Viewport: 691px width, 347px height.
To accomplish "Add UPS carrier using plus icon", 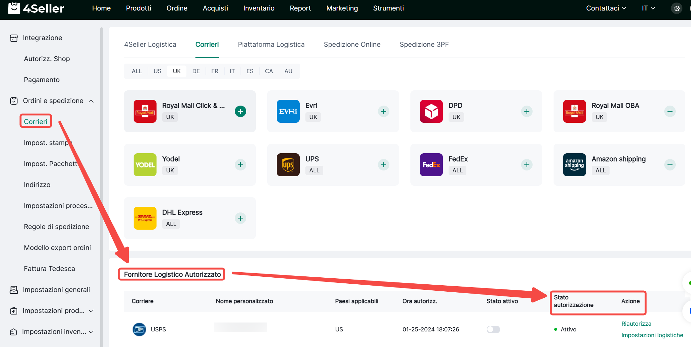I will [384, 165].
